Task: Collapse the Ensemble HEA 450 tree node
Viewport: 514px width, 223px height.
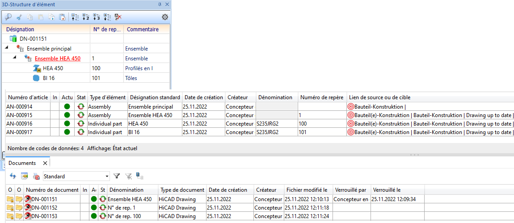Action: pos(15,58)
